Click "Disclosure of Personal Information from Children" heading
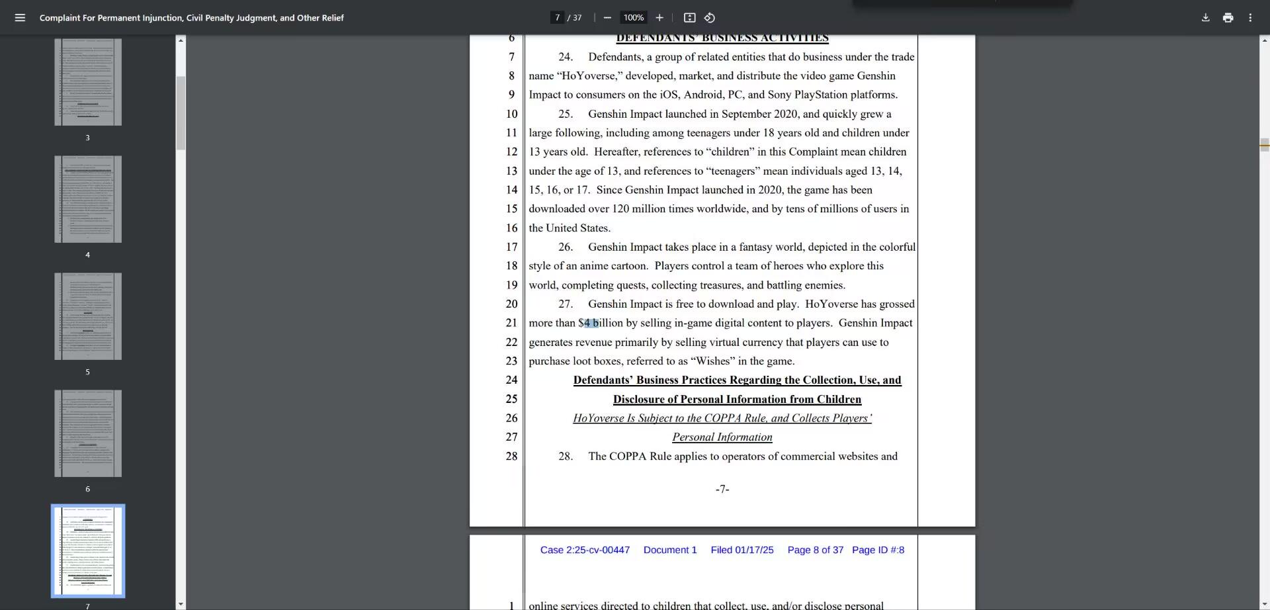This screenshot has width=1270, height=610. [737, 400]
